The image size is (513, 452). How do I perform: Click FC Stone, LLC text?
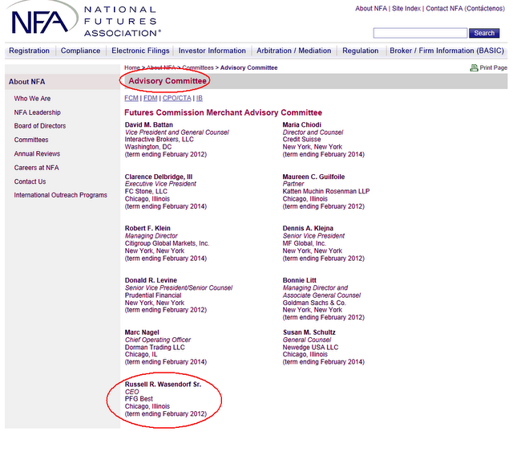point(146,192)
